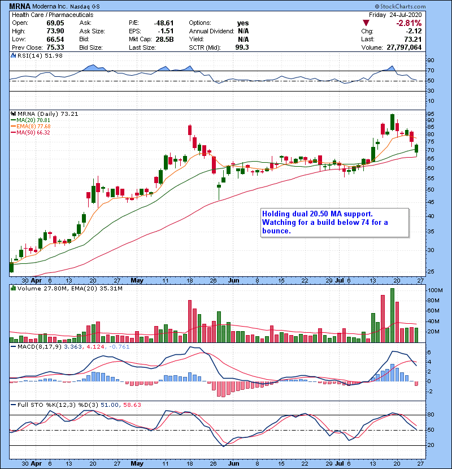Screen dimensions: 452x469
Task: Click the RSI 70 level axis label
Action: click(431, 70)
